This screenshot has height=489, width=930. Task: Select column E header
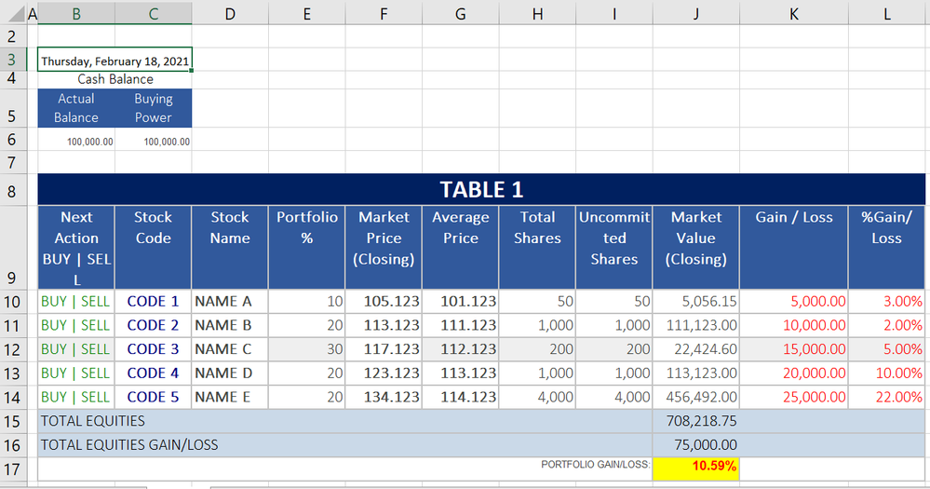tap(306, 13)
